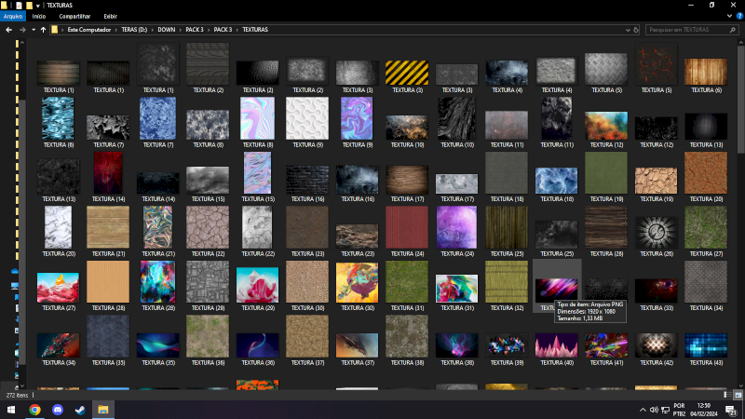Screen dimensions: 745x419
Task: Switch to the Exibir tab
Action: 111,16
